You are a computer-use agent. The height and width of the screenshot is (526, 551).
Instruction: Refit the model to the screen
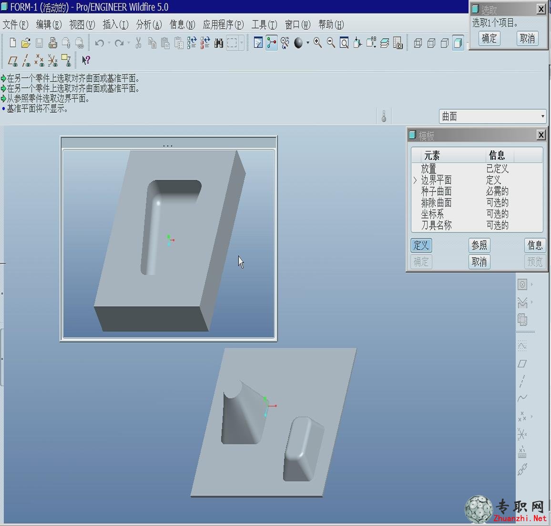pyautogui.click(x=344, y=43)
